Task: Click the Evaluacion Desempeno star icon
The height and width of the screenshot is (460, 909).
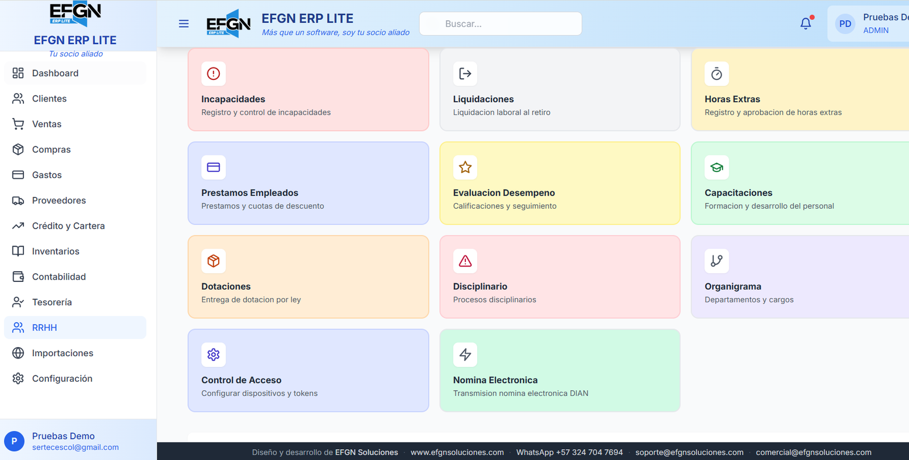Action: (465, 167)
